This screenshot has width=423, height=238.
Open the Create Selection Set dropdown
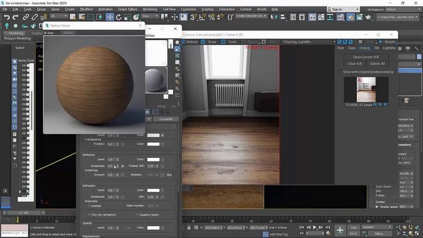click(251, 16)
